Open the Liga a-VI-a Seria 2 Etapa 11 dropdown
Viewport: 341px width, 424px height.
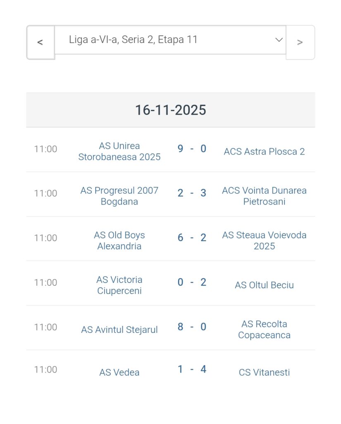[170, 40]
